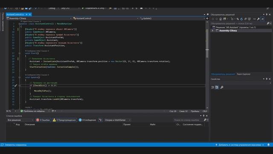
Task: Click the Alphabetical sort icon in Properties panel
Action: [x=217, y=87]
